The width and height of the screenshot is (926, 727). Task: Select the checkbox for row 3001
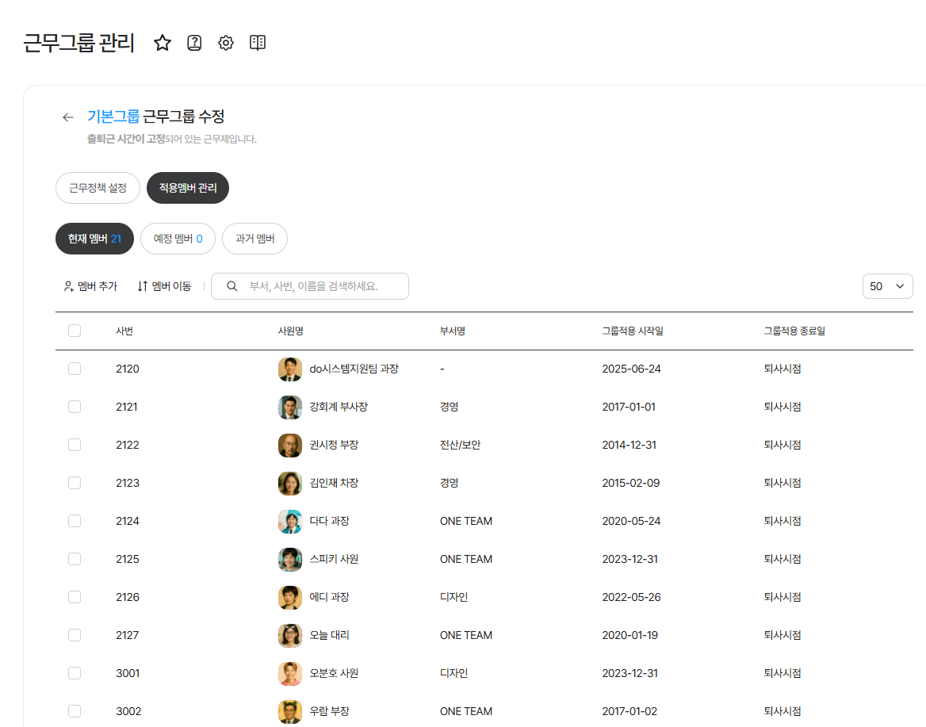[75, 673]
